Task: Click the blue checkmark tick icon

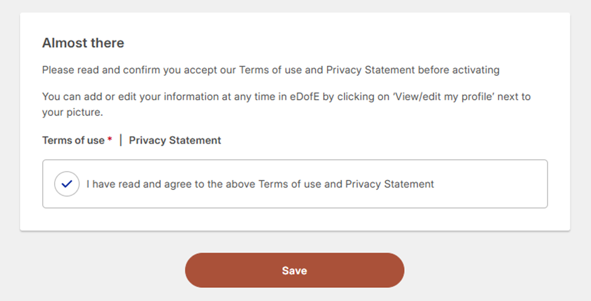Action: (67, 184)
